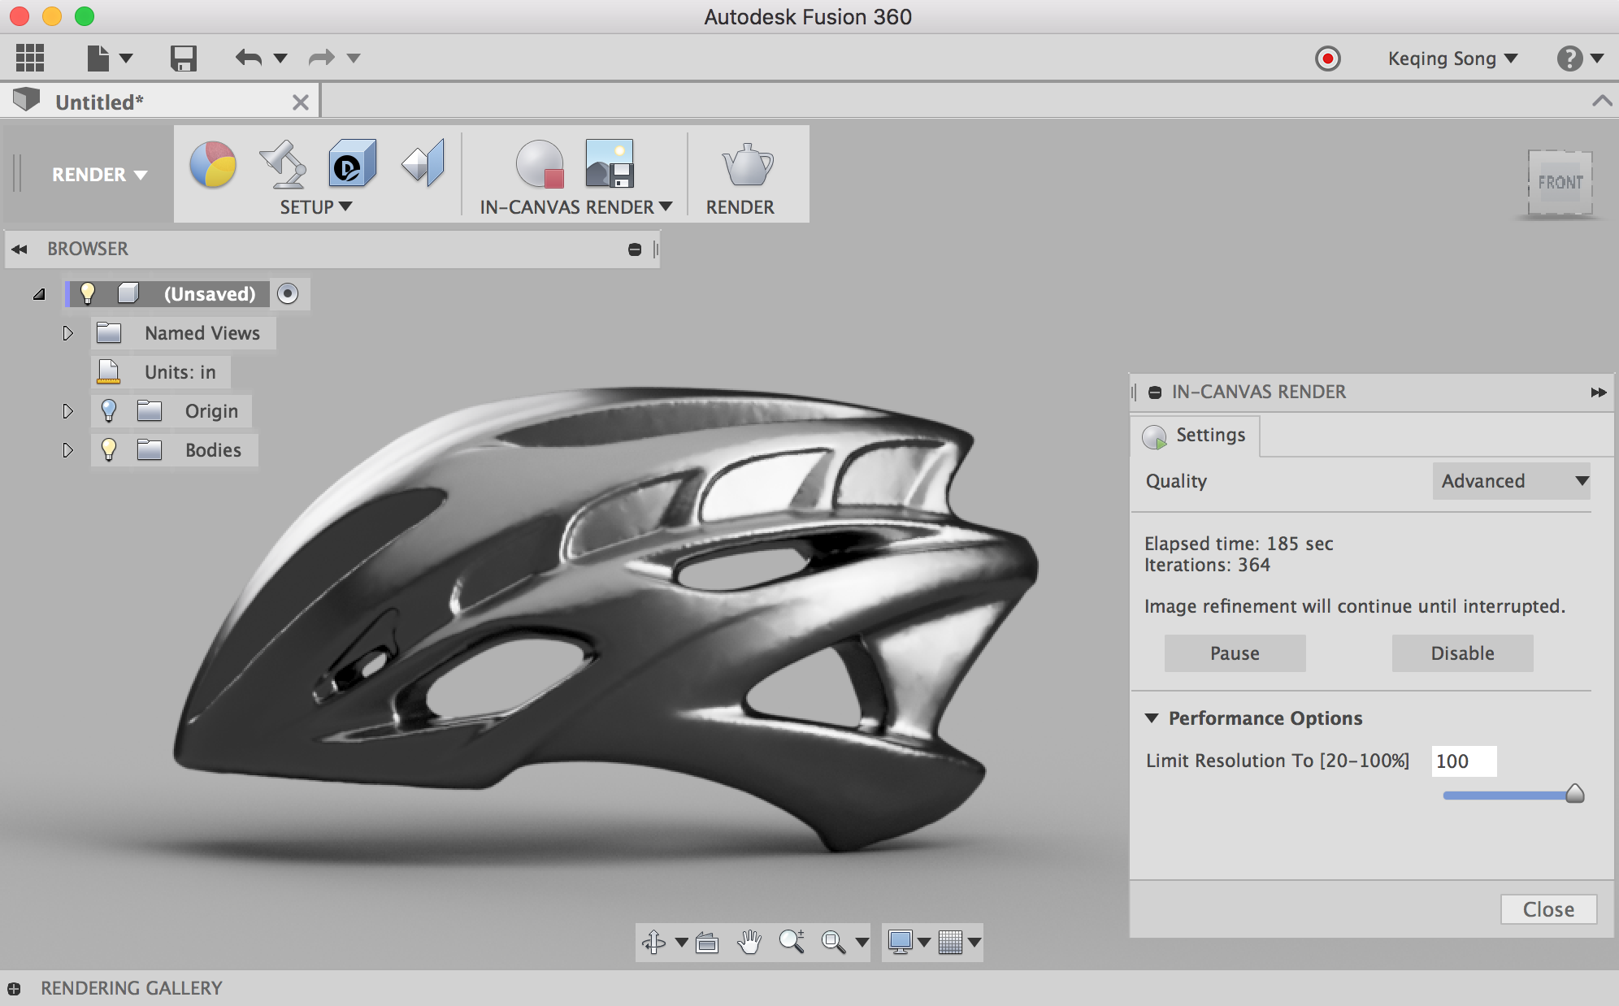
Task: Click the In-Canvas Render stop icon
Action: pos(540,165)
